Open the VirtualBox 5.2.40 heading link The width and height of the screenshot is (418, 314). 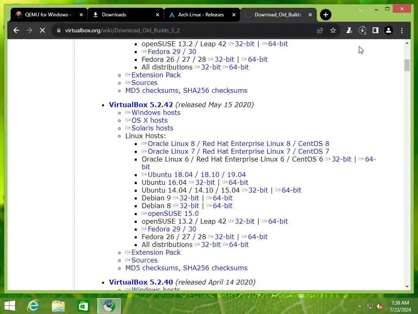pyautogui.click(x=141, y=282)
